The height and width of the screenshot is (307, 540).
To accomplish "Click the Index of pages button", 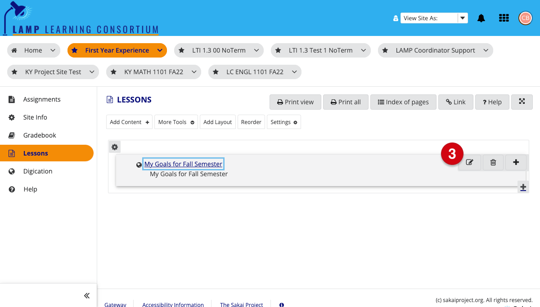I will tap(403, 102).
